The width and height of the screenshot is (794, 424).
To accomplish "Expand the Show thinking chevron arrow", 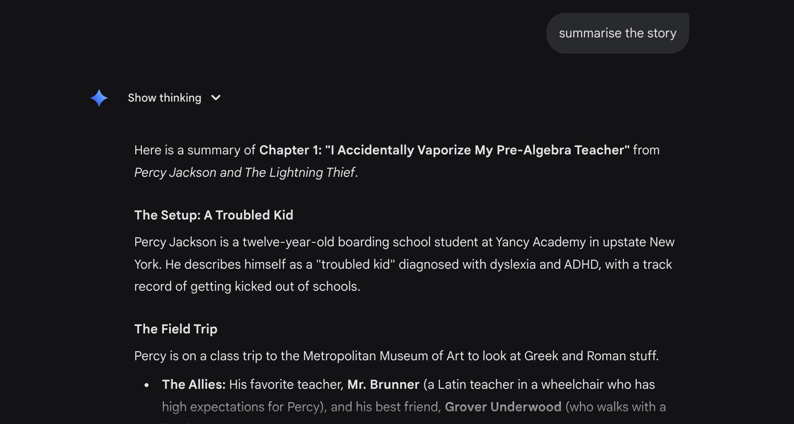I will tap(215, 98).
